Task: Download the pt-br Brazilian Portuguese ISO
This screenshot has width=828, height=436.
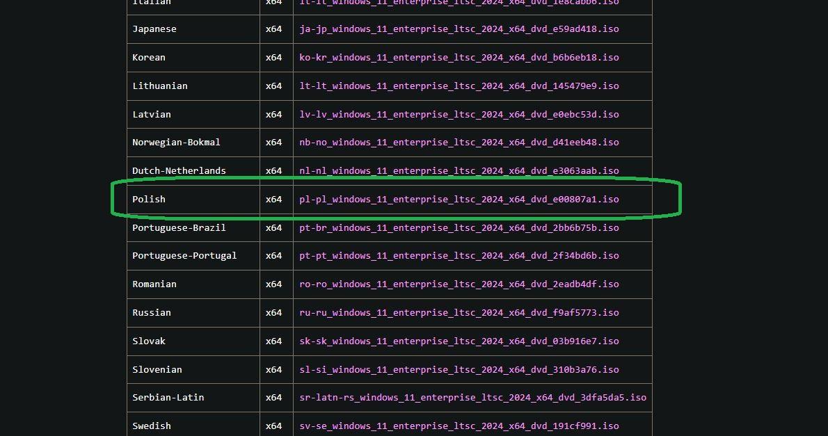Action: point(459,228)
